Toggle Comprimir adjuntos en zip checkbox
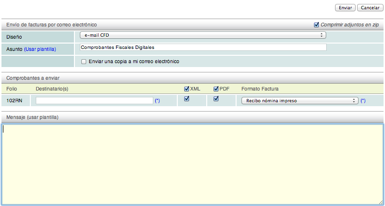The width and height of the screenshot is (385, 206). [316, 24]
